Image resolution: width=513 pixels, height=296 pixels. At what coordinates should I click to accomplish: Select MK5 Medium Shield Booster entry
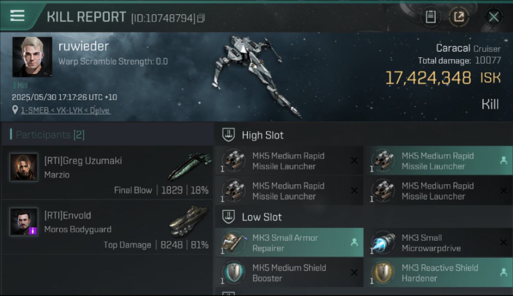click(x=289, y=273)
